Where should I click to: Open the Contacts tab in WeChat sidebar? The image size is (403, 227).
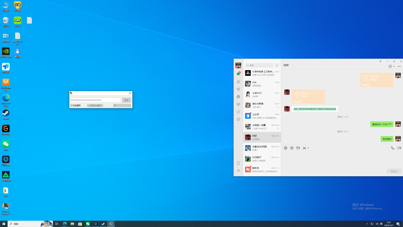pyautogui.click(x=238, y=82)
